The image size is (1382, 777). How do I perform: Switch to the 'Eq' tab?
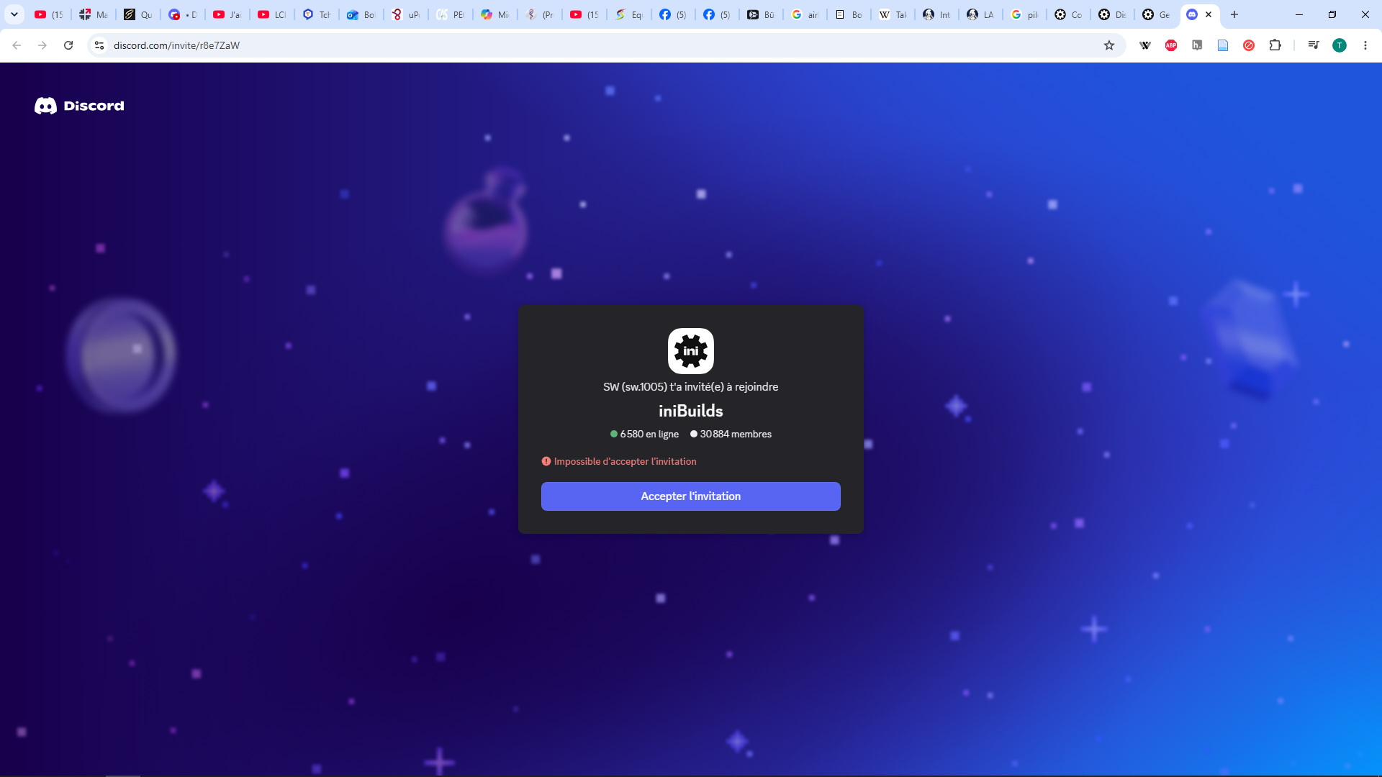tap(629, 14)
